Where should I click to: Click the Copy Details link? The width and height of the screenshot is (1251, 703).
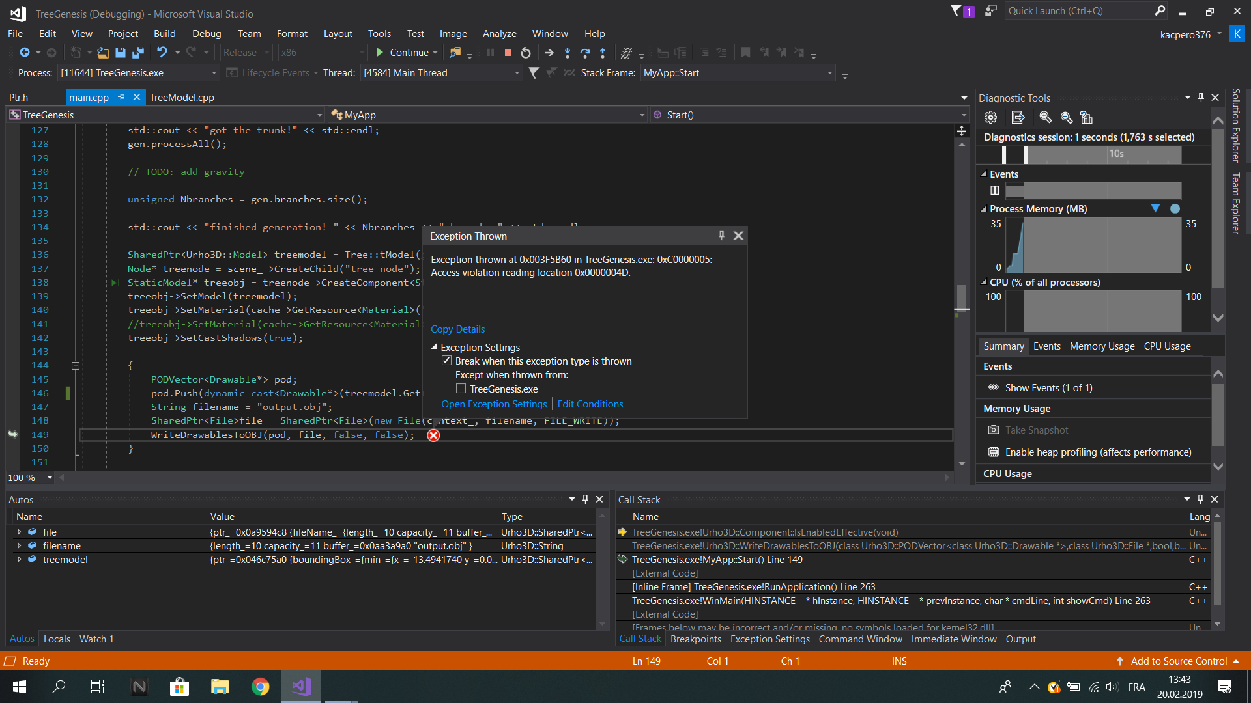pos(457,329)
